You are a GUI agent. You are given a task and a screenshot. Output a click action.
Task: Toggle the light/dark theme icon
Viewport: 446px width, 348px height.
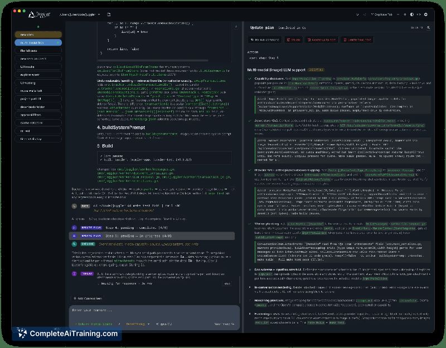click(412, 14)
